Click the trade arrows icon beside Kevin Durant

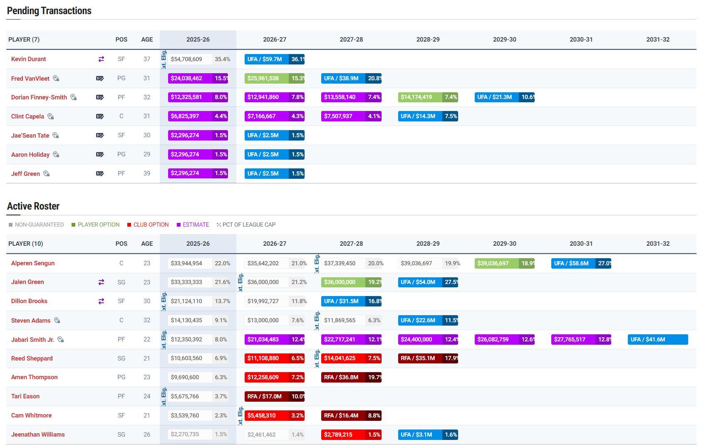pyautogui.click(x=101, y=59)
